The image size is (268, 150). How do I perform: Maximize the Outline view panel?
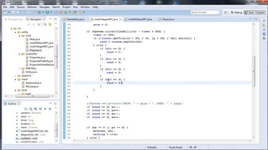[55, 103]
